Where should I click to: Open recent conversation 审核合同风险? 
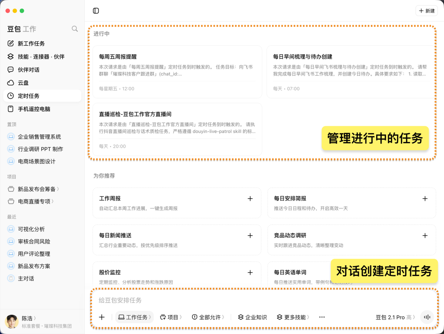[42, 241]
